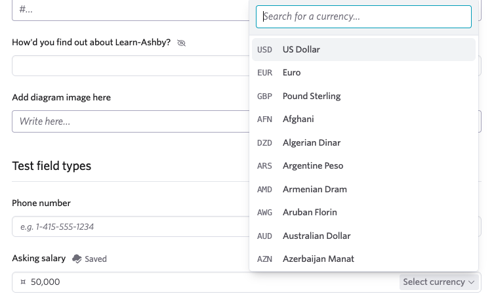Pick Pound Sterling as currency
Image resolution: width=494 pixels, height=296 pixels.
pos(363,96)
